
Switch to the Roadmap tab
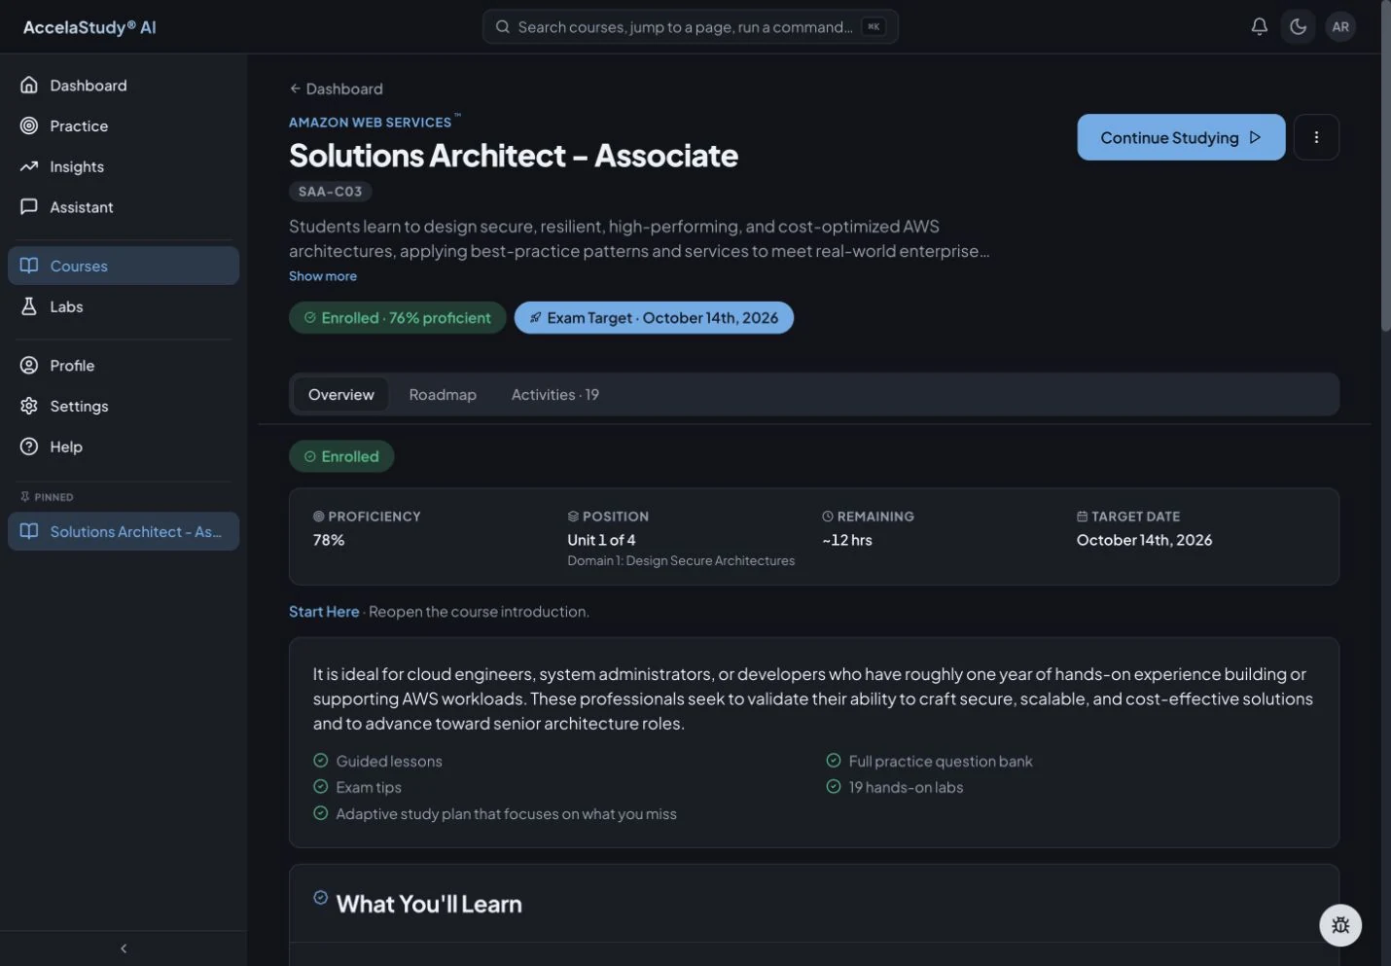[x=443, y=395]
